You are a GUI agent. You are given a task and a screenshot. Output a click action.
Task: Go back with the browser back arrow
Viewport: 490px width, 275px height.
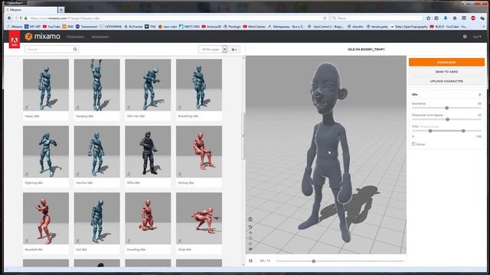[x=9, y=18]
